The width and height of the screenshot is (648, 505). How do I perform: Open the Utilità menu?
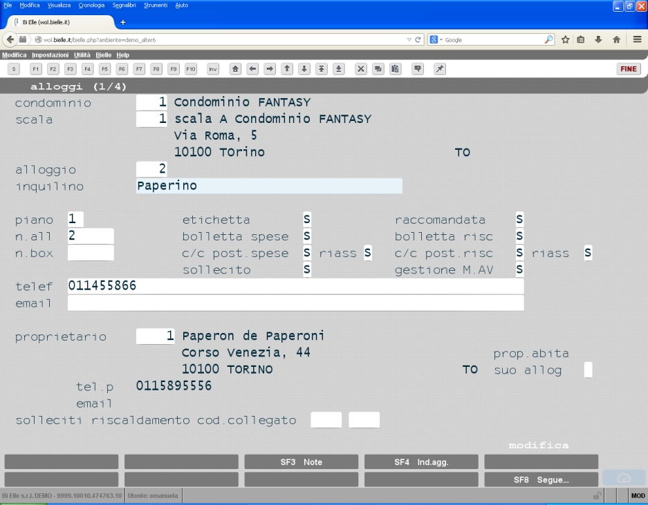(82, 55)
